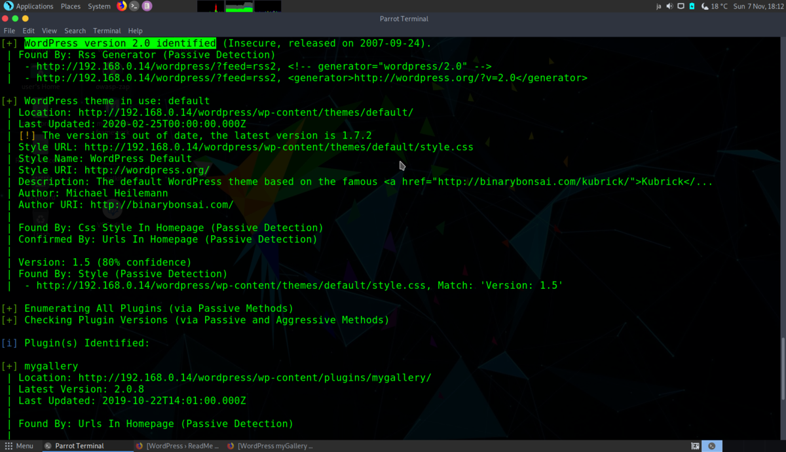Click 'Style Name: WordPress Default' text
Viewport: 786px width, 452px height.
(105, 159)
